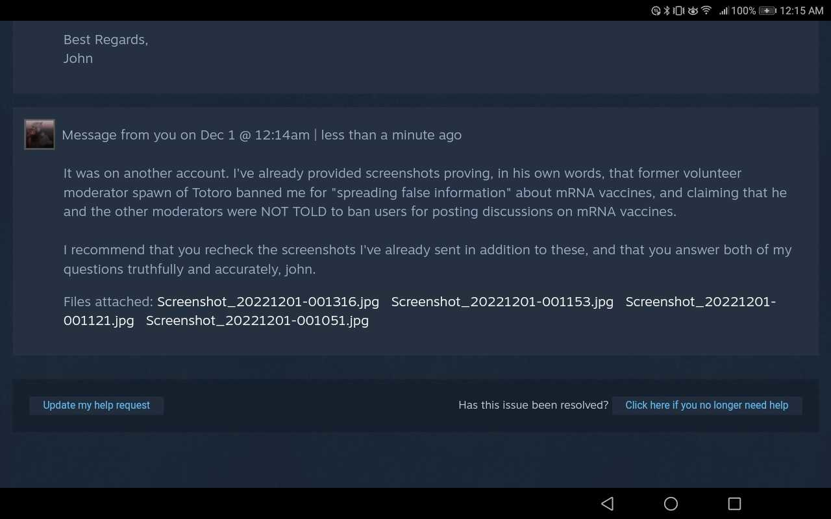Click here if you no longer need help

[x=707, y=405]
